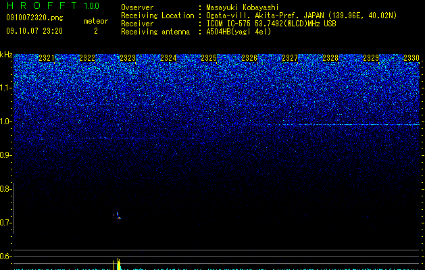Click the filename 0910072320.png

pos(34,18)
